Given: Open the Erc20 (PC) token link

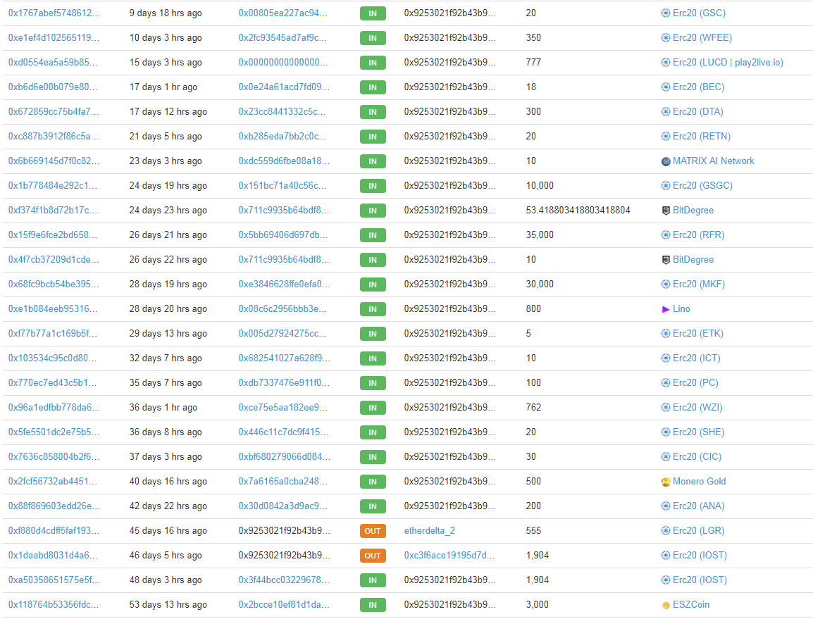Looking at the screenshot, I should click(x=695, y=382).
